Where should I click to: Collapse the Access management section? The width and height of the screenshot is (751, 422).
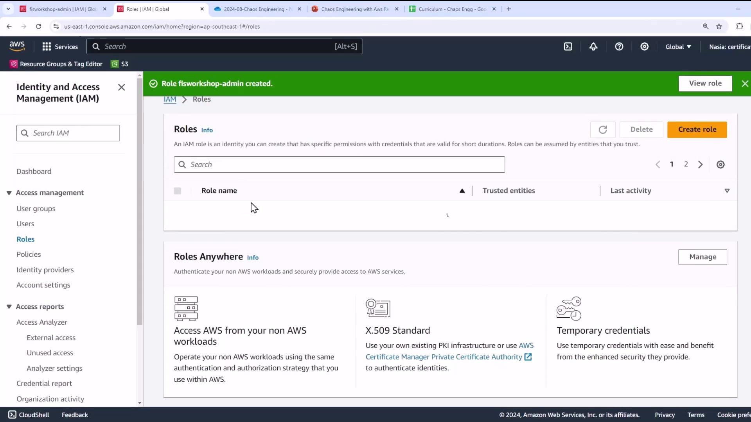click(x=9, y=193)
